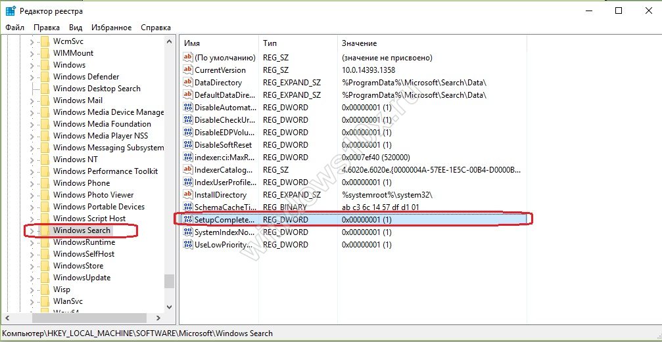
Task: Click the icon beside DataDirectory entry
Action: [188, 83]
